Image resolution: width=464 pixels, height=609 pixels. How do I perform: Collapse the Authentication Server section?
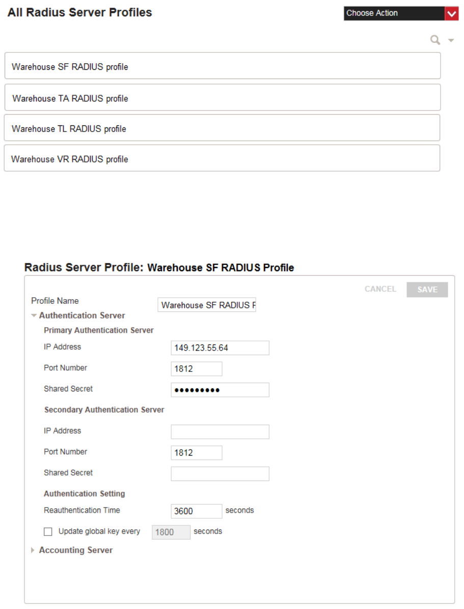pos(34,315)
